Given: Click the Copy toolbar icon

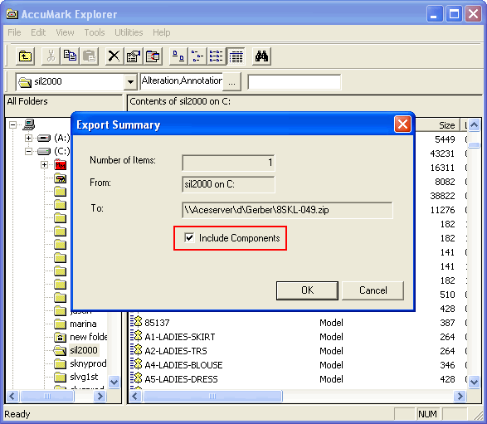Looking at the screenshot, I should [70, 56].
